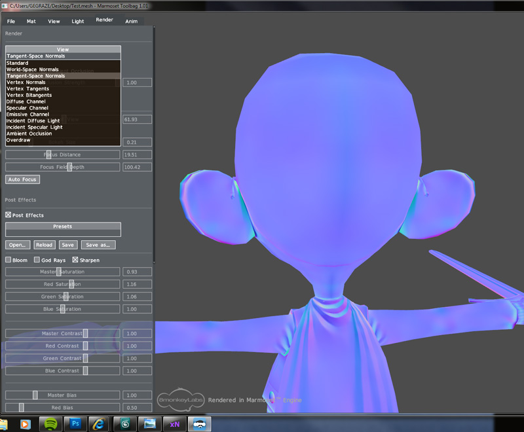This screenshot has width=524, height=432.
Task: Click the Green Saturation slider
Action: [62, 297]
